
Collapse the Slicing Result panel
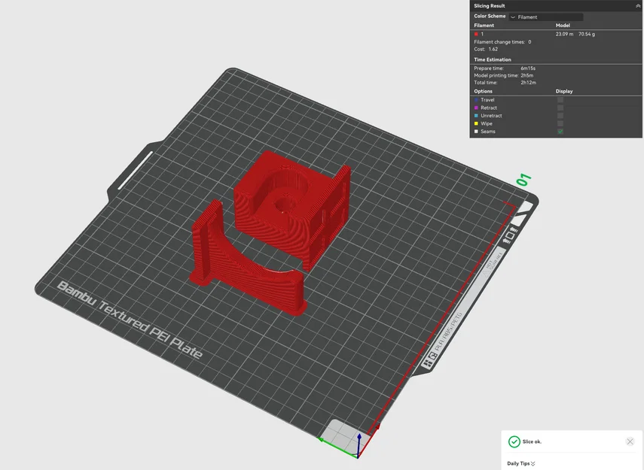[x=638, y=6]
